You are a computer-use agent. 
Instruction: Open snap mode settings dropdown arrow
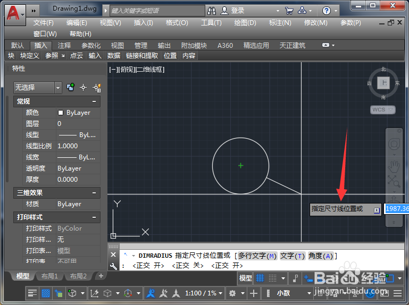coord(283,278)
